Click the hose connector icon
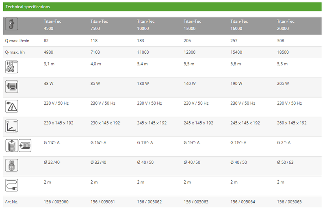 (11, 166)
